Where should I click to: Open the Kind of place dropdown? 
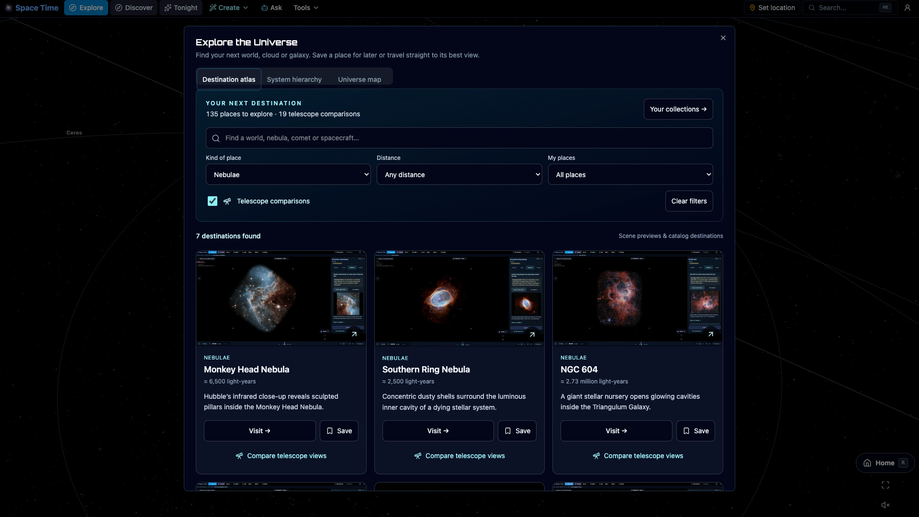(x=288, y=175)
